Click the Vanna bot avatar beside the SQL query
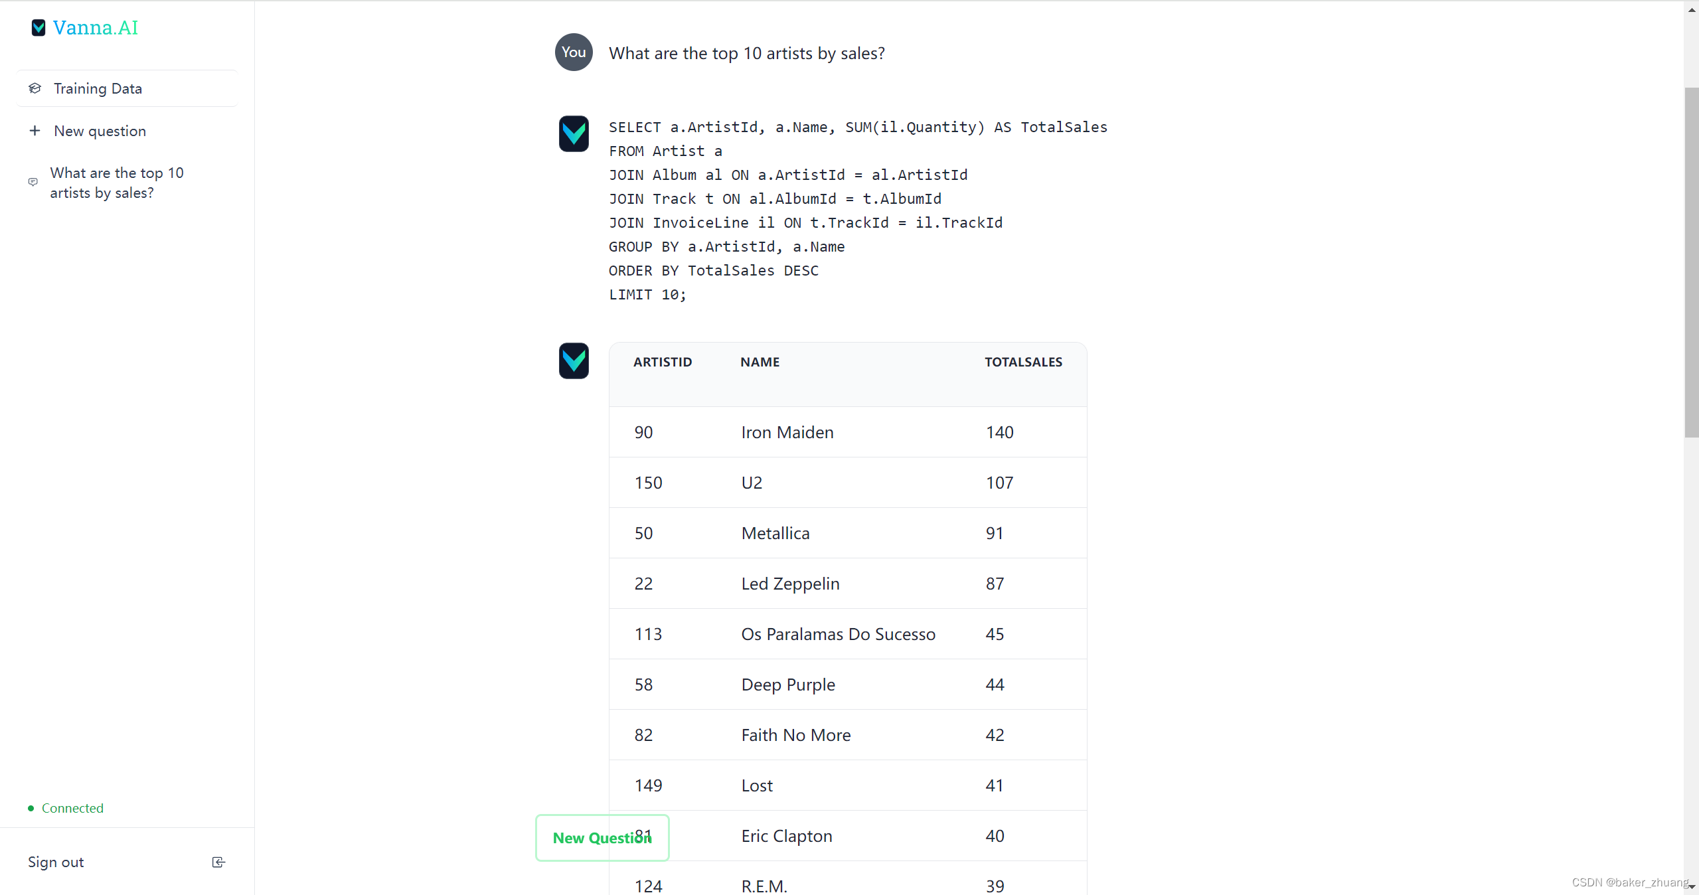1699x895 pixels. pos(574,133)
